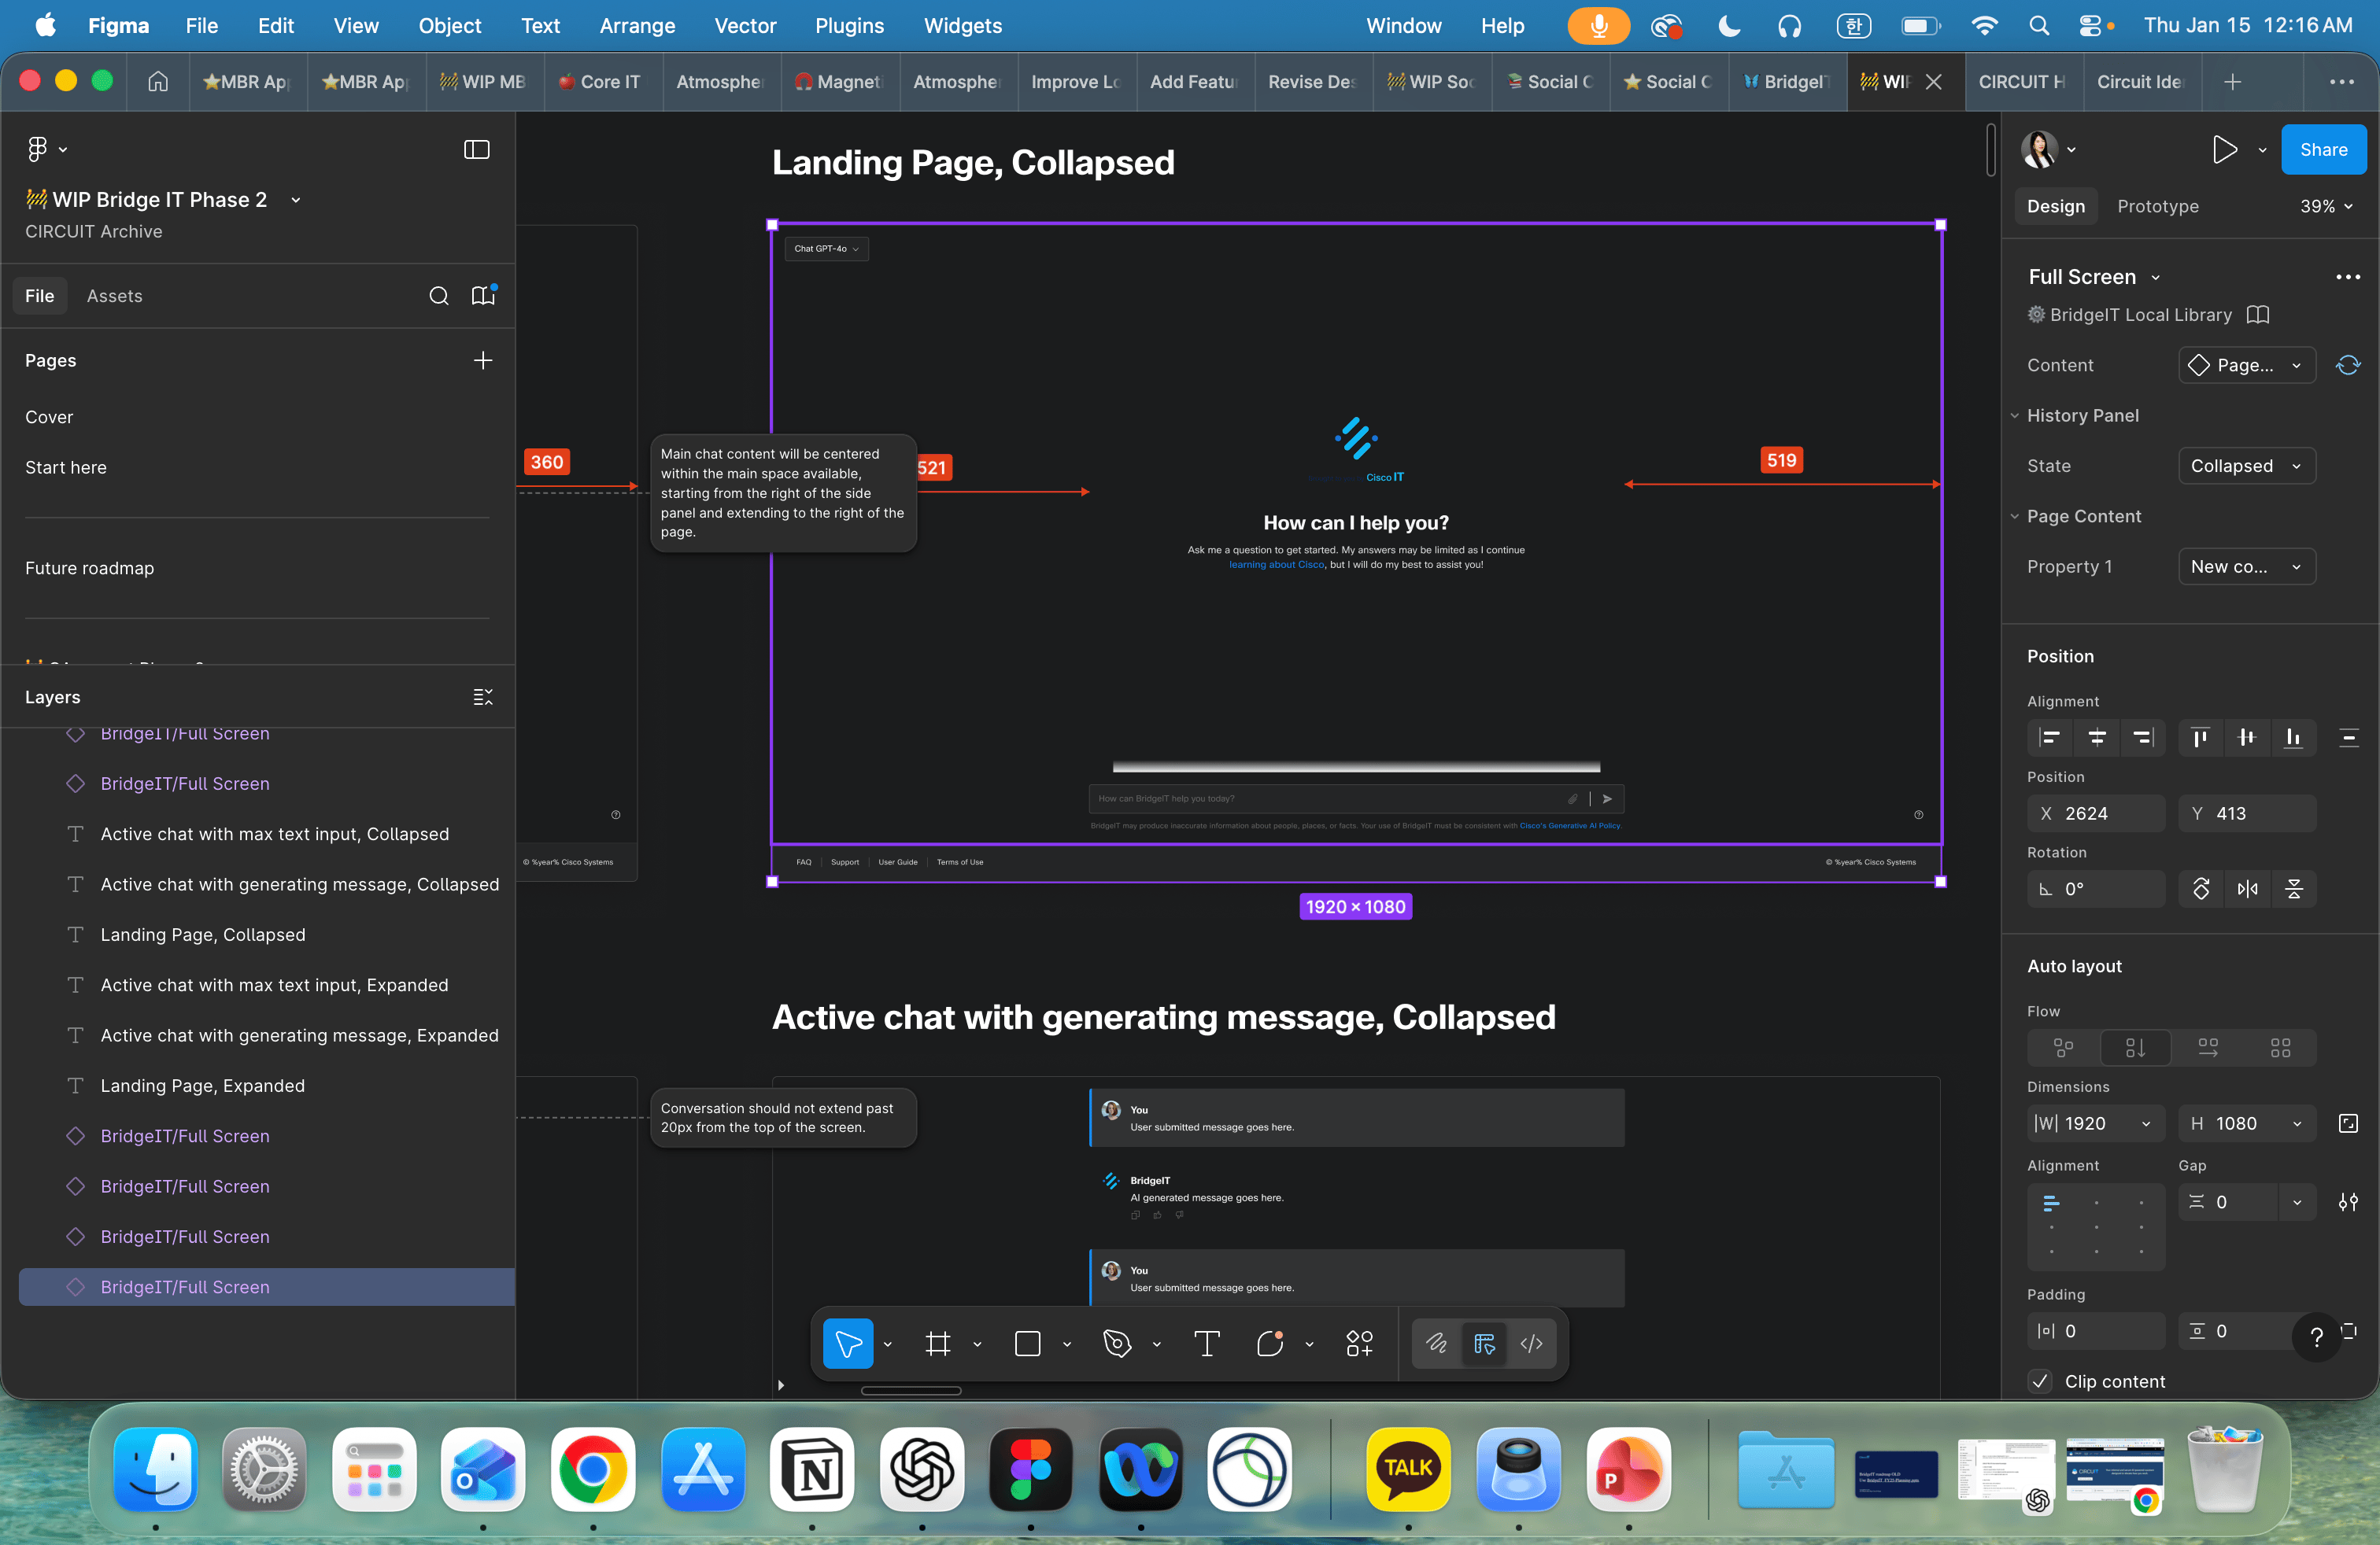Switch to the Prototype tab
This screenshot has height=1545, width=2380.
pyautogui.click(x=2157, y=206)
